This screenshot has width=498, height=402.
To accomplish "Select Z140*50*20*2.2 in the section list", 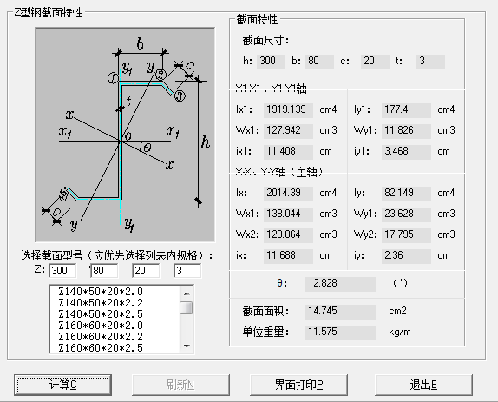I will (x=101, y=302).
